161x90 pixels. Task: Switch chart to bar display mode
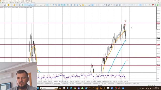point(45,5)
